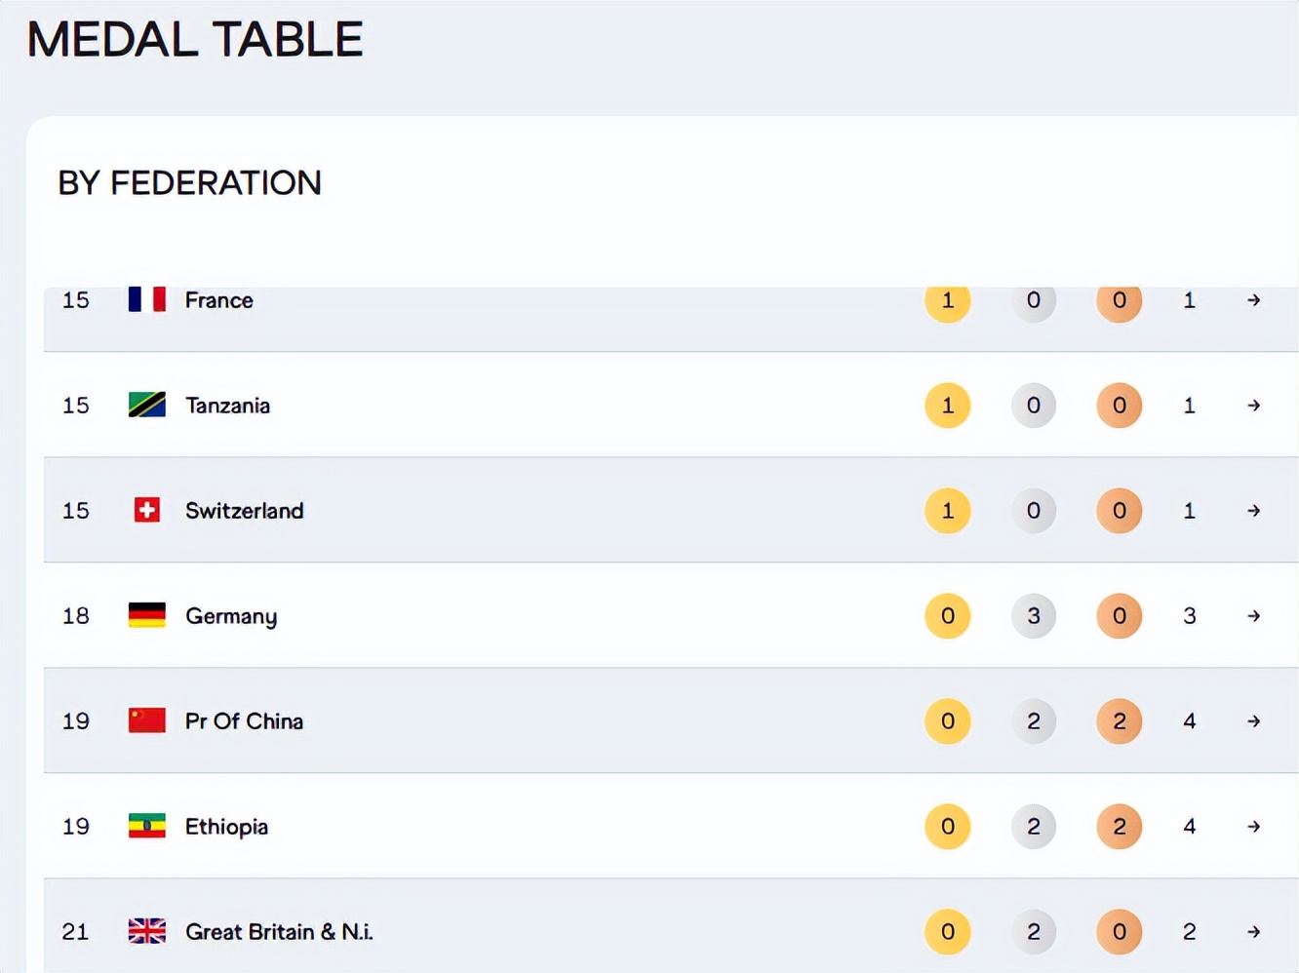Click the France flag icon
1299x973 pixels.
147,299
